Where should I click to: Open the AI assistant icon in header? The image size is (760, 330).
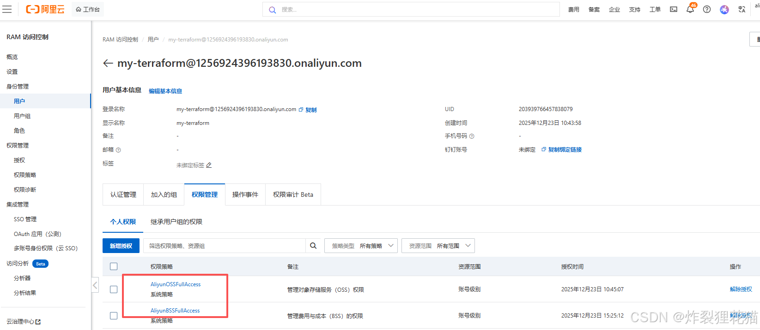point(724,9)
